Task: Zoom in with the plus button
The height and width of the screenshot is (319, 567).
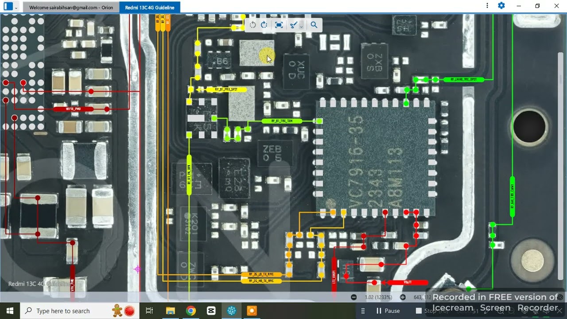Action: [x=403, y=297]
